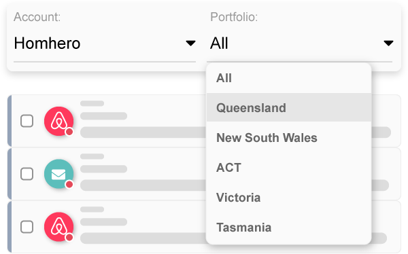Click the teal email envelope icon
This screenshot has height=254, width=408.
tap(58, 174)
